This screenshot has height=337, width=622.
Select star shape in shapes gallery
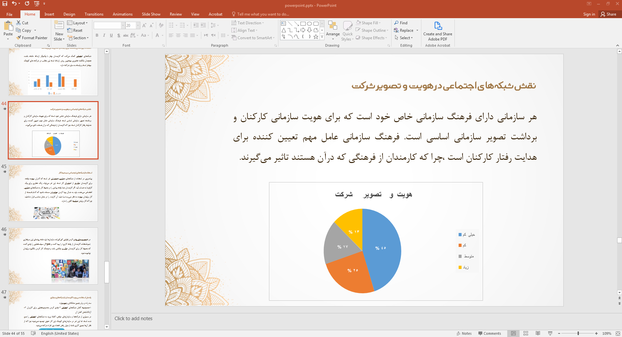[316, 37]
